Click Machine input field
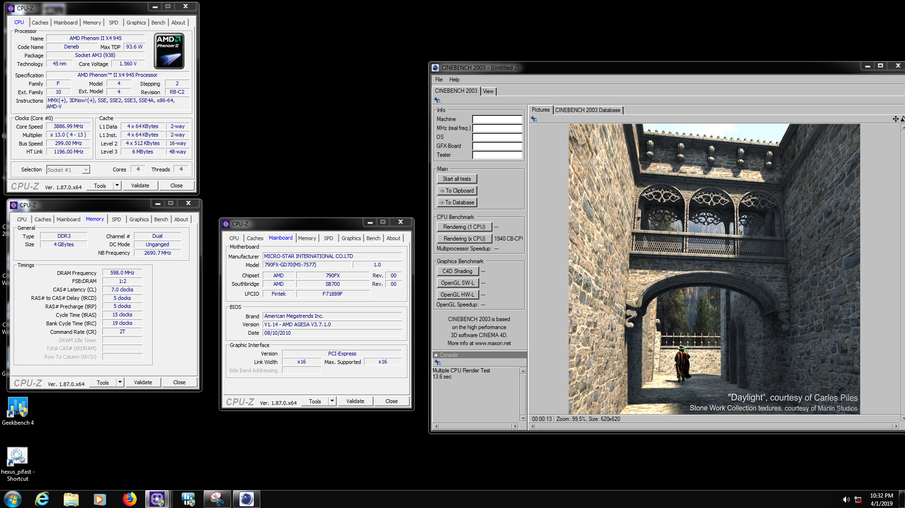 pos(498,120)
